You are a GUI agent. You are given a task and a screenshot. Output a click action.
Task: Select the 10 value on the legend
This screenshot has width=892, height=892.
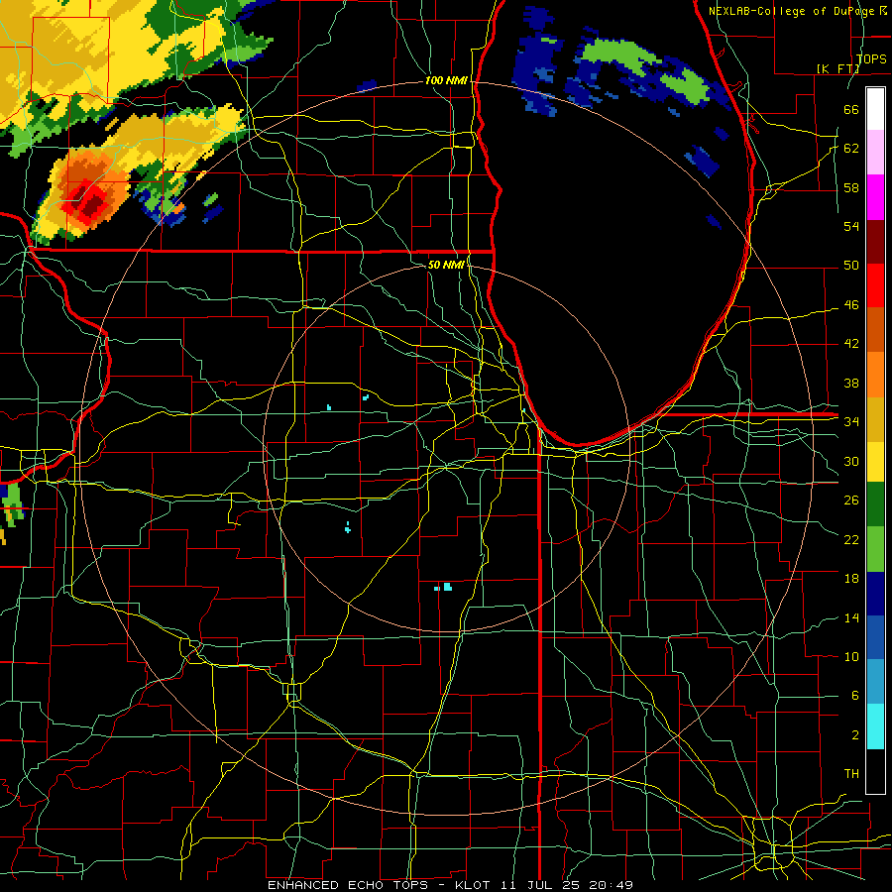[x=851, y=656]
